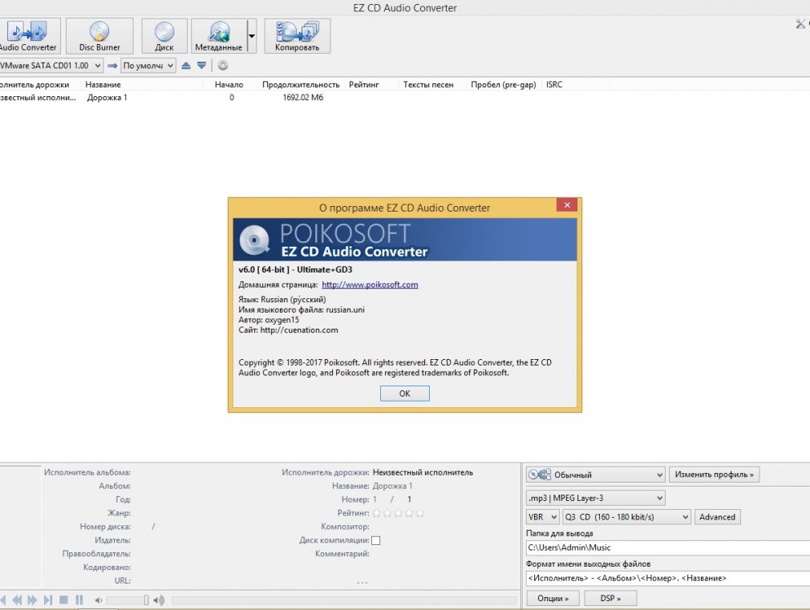Click the Метаданные toolbar button
Viewport: 810px width, 610px height.
(x=218, y=35)
